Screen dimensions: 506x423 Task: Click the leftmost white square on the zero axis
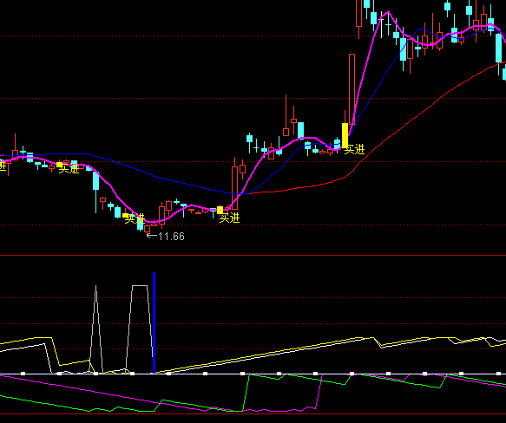pyautogui.click(x=23, y=374)
